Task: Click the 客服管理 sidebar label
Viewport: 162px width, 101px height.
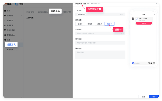Action: click(10, 25)
